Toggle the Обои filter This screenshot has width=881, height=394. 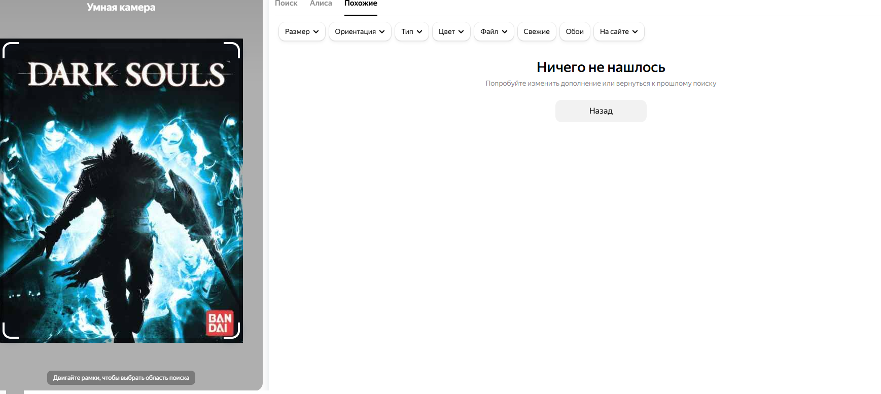coord(575,31)
